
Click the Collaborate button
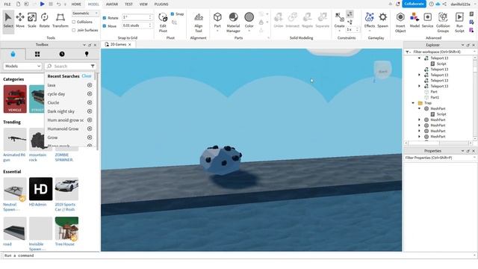point(414,4)
